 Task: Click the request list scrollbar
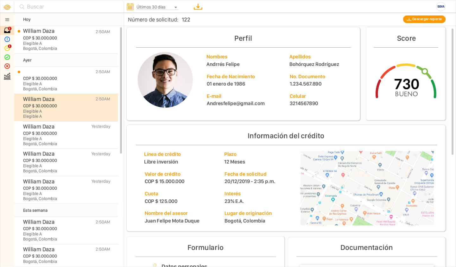click(121, 90)
